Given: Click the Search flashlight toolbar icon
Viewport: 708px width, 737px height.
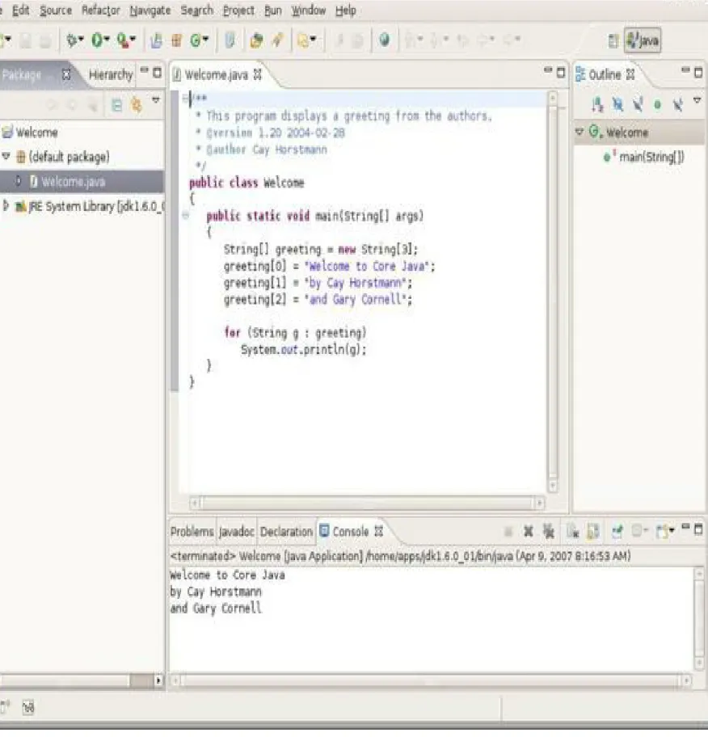Looking at the screenshot, I should [x=278, y=41].
